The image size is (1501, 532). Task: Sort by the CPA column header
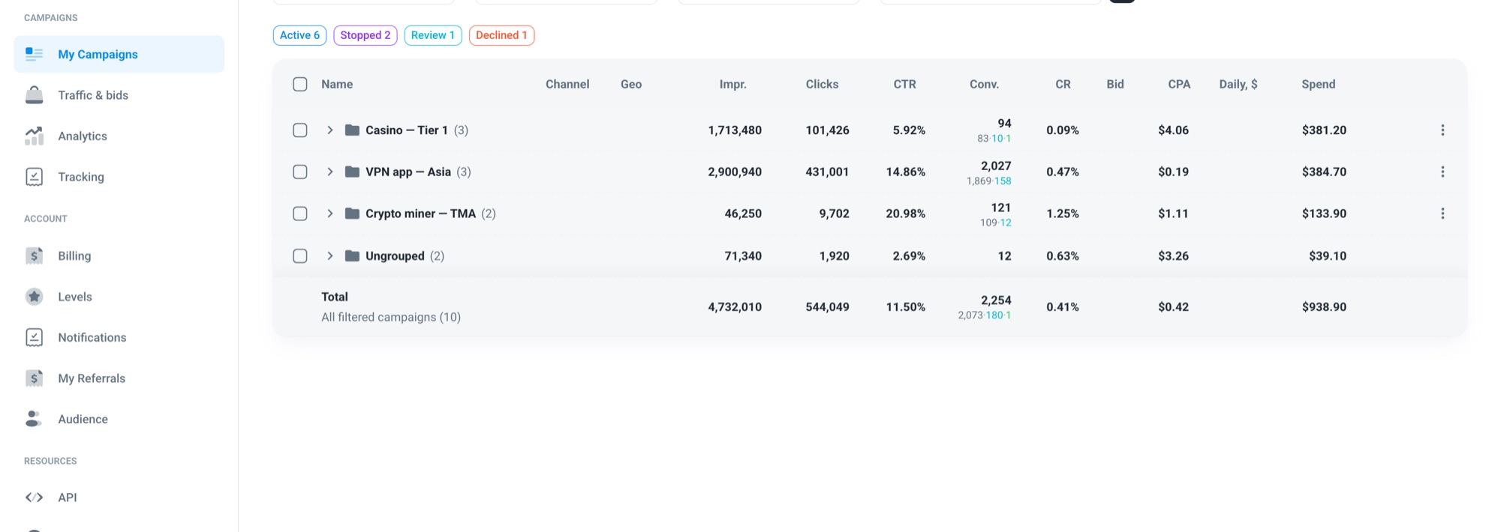(x=1179, y=84)
